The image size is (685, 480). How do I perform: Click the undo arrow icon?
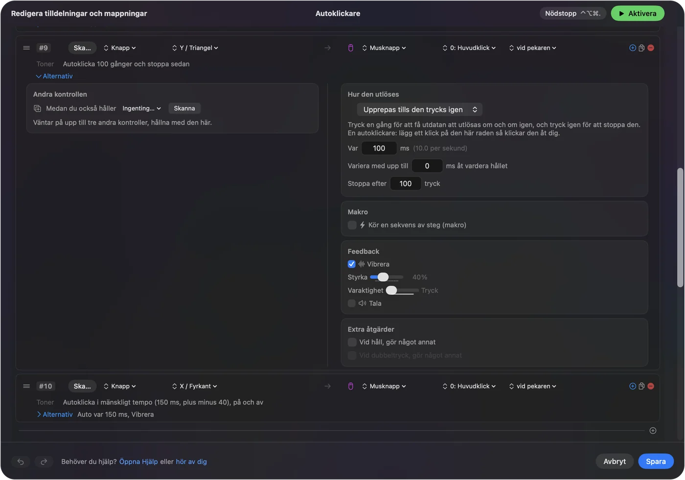[21, 461]
